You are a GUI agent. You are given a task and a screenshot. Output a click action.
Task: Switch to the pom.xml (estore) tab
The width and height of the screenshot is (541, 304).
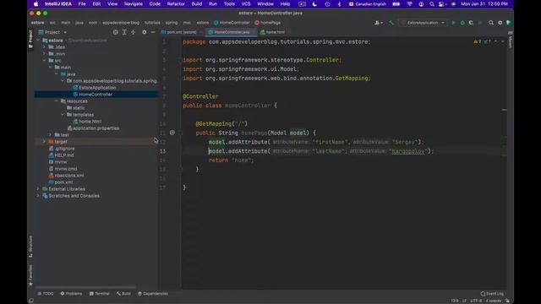pyautogui.click(x=181, y=32)
